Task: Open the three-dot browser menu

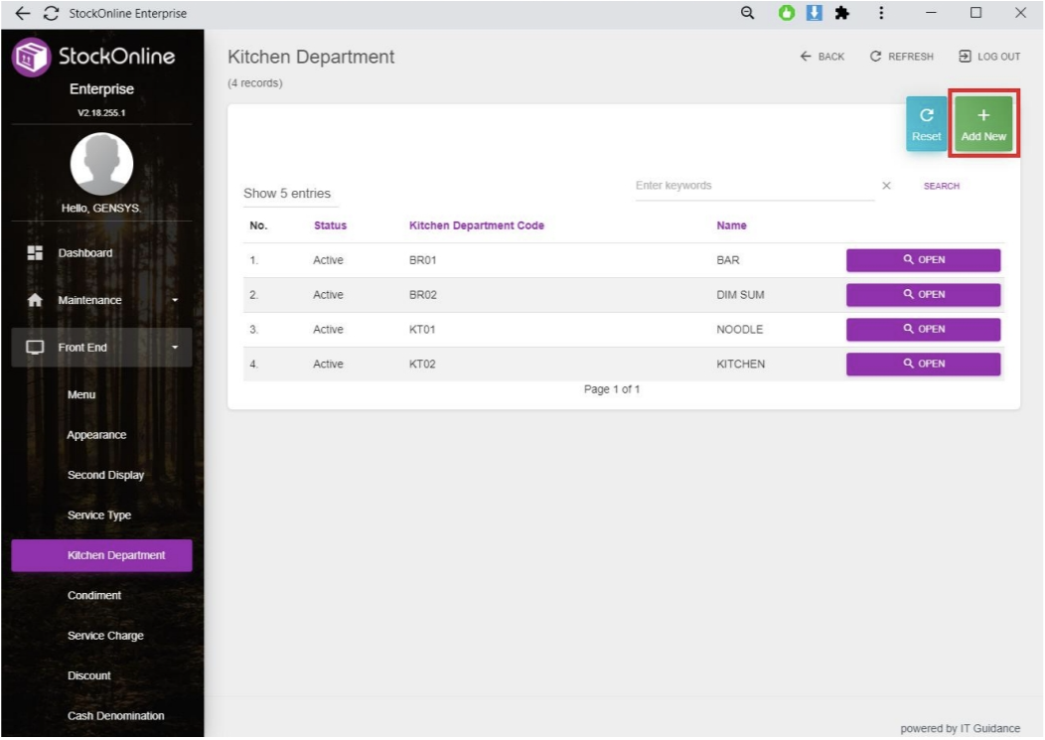Action: [881, 14]
